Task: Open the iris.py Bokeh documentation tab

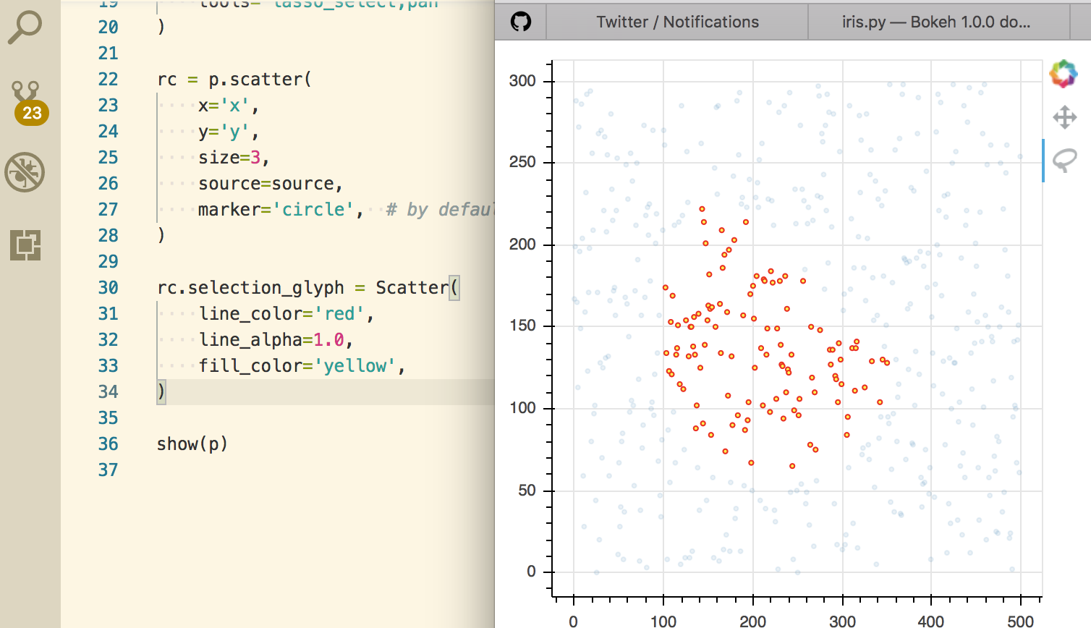Action: coord(941,22)
